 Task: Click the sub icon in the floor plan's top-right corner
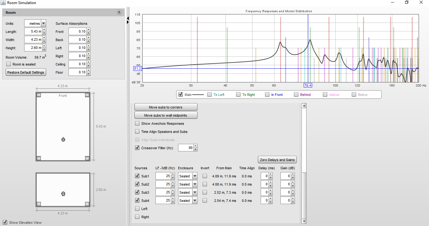(x=87, y=94)
